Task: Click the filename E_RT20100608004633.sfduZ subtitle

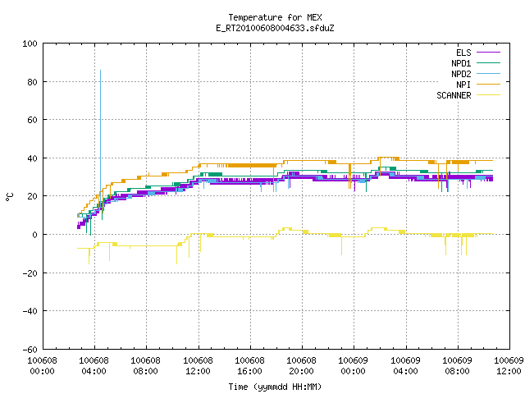Action: pyautogui.click(x=275, y=28)
